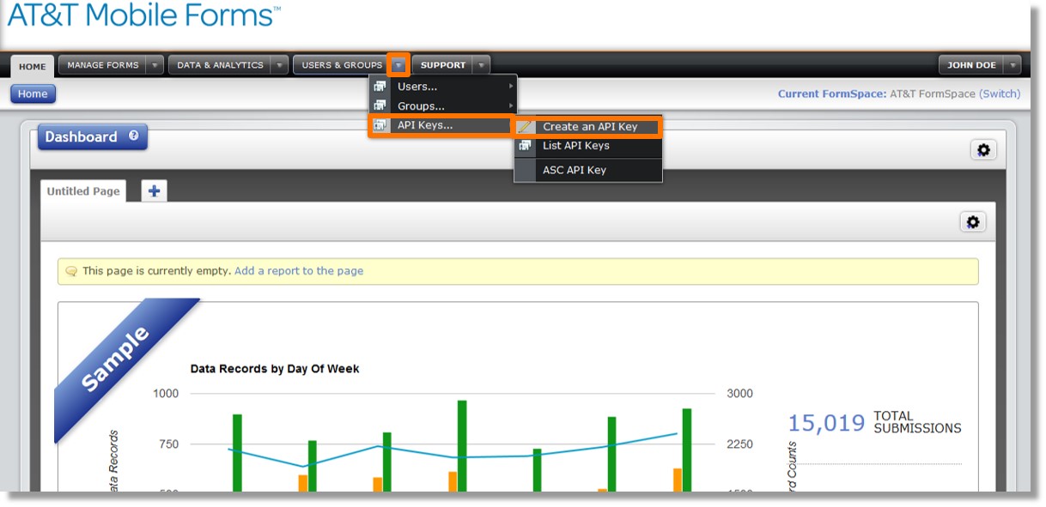The image size is (1046, 507).
Task: Click the Dashboard title button
Action: click(92, 137)
